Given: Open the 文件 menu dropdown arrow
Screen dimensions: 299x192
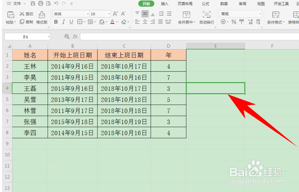Looking at the screenshot, I should click(25, 3).
